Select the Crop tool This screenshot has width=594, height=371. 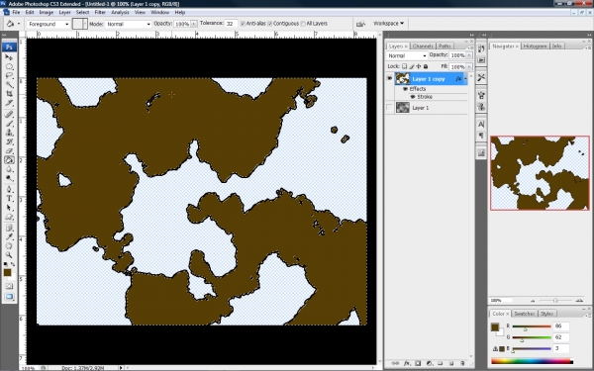[9, 94]
